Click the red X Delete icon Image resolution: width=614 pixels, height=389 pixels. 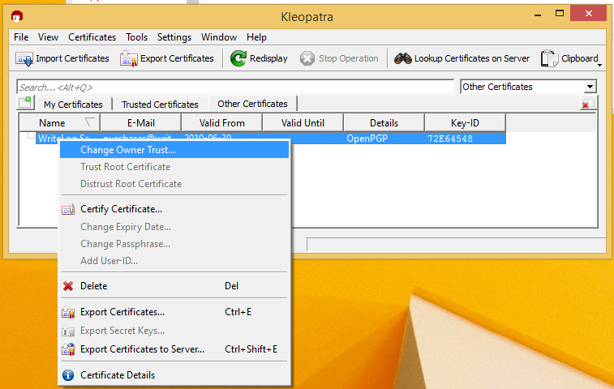pos(68,286)
